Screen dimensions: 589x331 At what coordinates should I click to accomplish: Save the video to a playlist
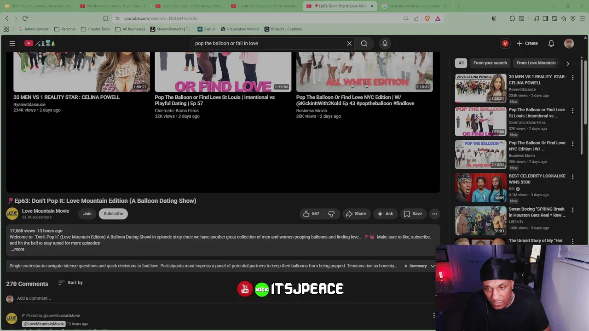(413, 214)
